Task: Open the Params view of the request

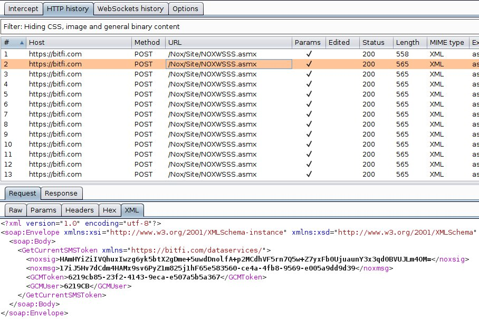Action: (x=43, y=210)
